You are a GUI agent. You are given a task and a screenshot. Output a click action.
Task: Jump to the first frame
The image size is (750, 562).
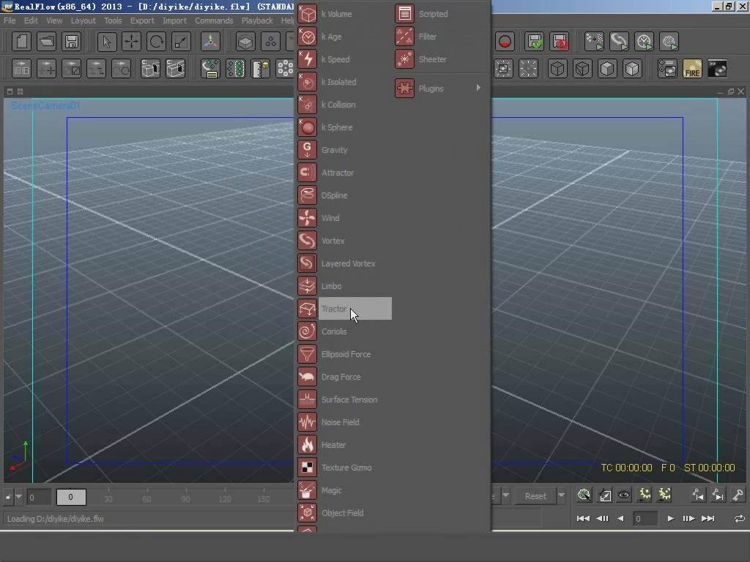[582, 519]
